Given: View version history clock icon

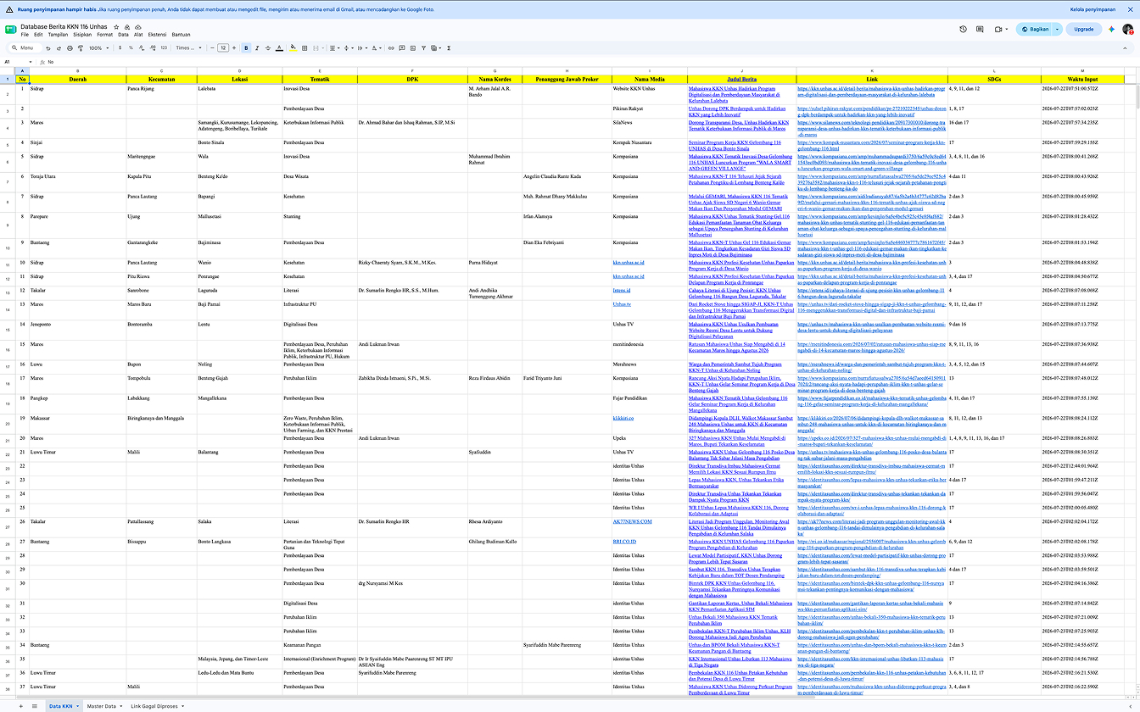Looking at the screenshot, I should (x=963, y=29).
